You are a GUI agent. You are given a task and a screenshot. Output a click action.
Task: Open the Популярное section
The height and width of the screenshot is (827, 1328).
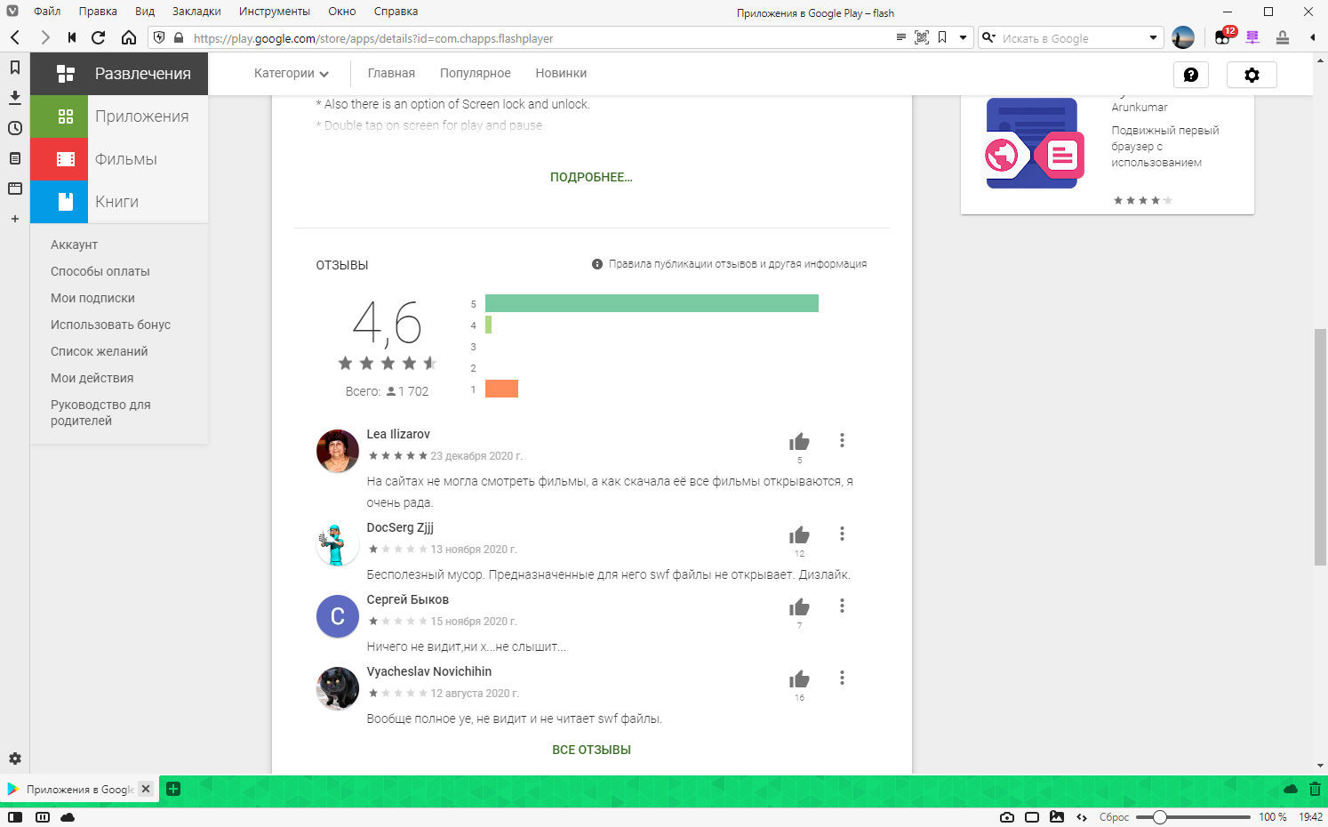pyautogui.click(x=475, y=73)
